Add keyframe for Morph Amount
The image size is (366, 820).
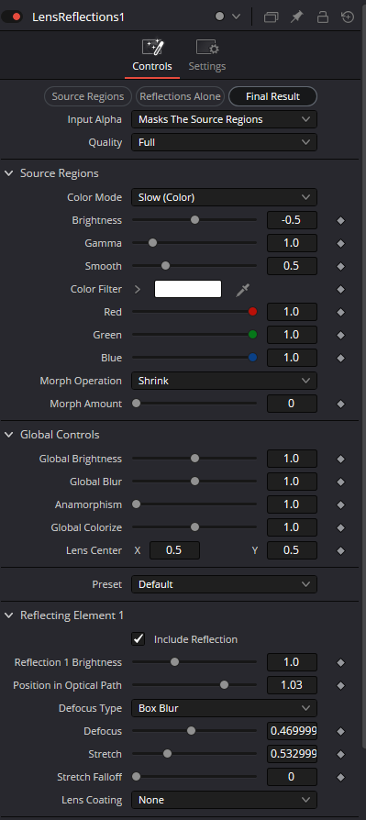341,404
